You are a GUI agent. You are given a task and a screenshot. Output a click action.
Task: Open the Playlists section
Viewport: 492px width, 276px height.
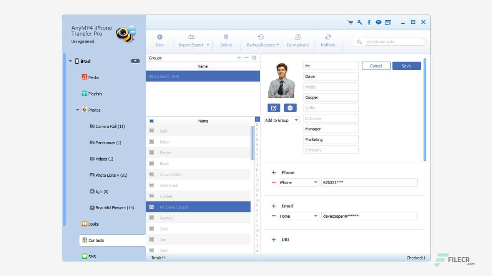click(x=95, y=94)
